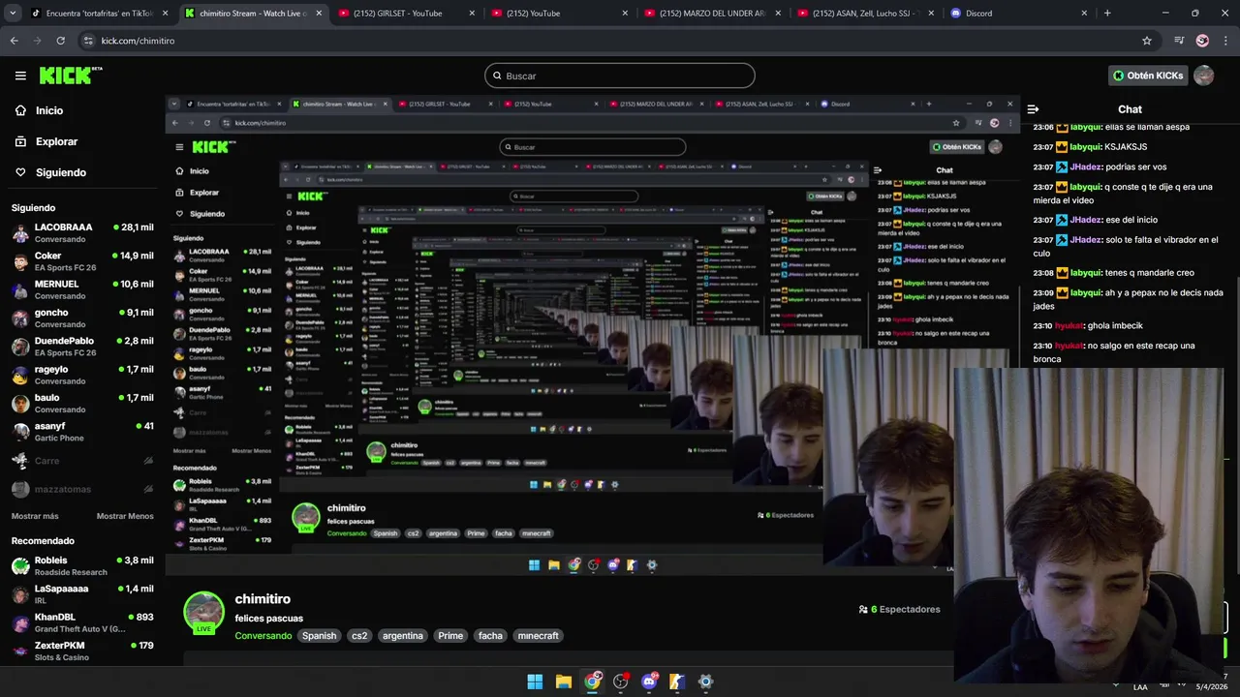Open LACOBRAAA channel in Siguiendo list
This screenshot has height=697, width=1240.
pos(82,232)
